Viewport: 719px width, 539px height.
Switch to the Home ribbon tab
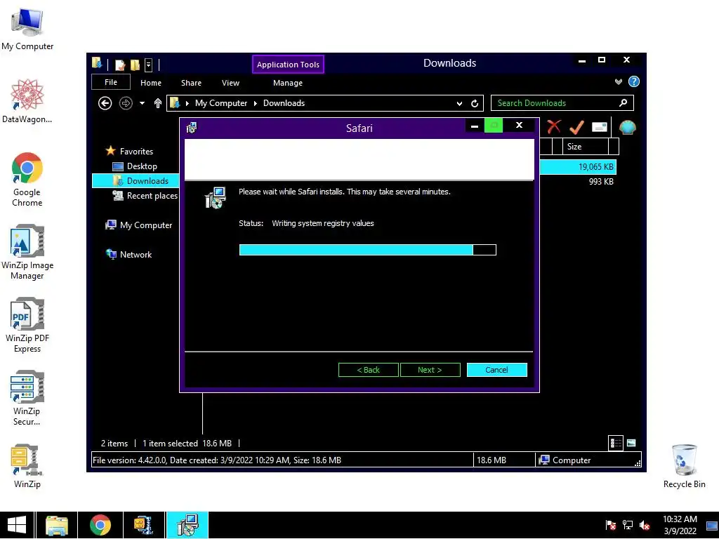pyautogui.click(x=151, y=83)
